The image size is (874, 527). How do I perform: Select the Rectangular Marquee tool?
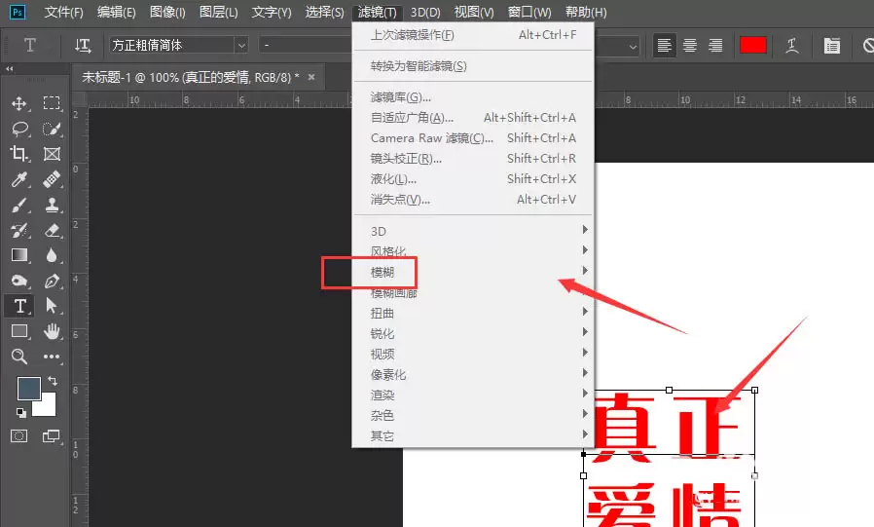[x=52, y=103]
